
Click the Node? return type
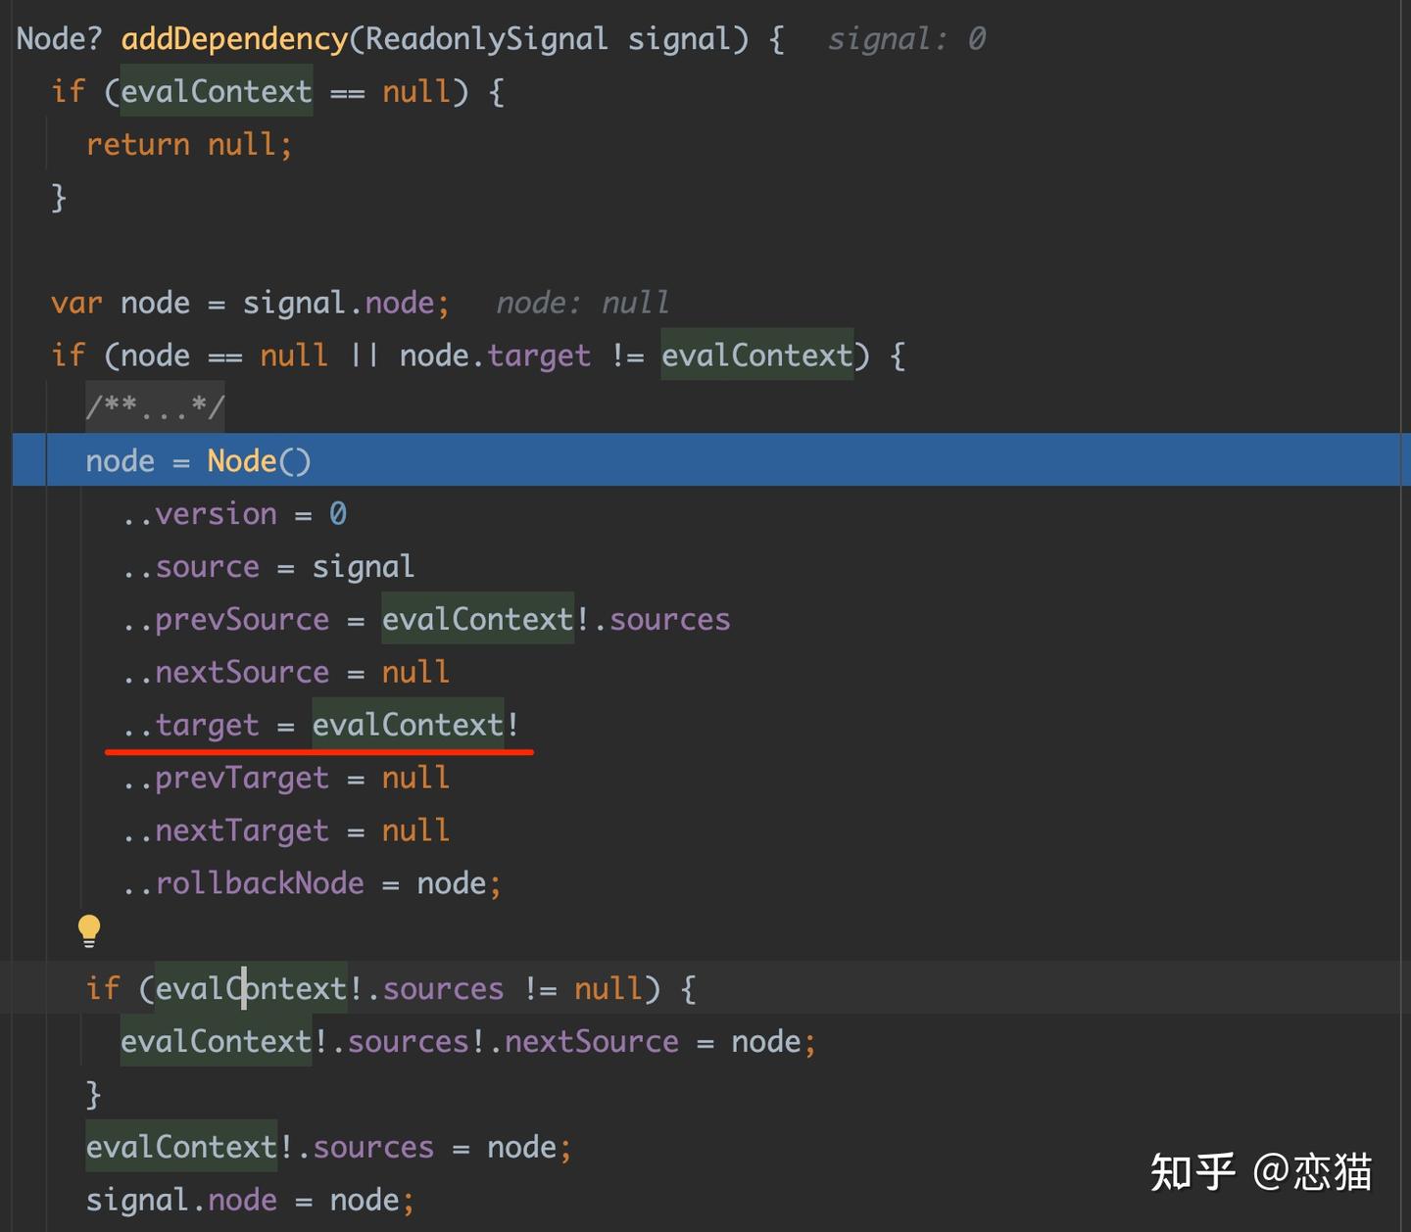pos(60,39)
